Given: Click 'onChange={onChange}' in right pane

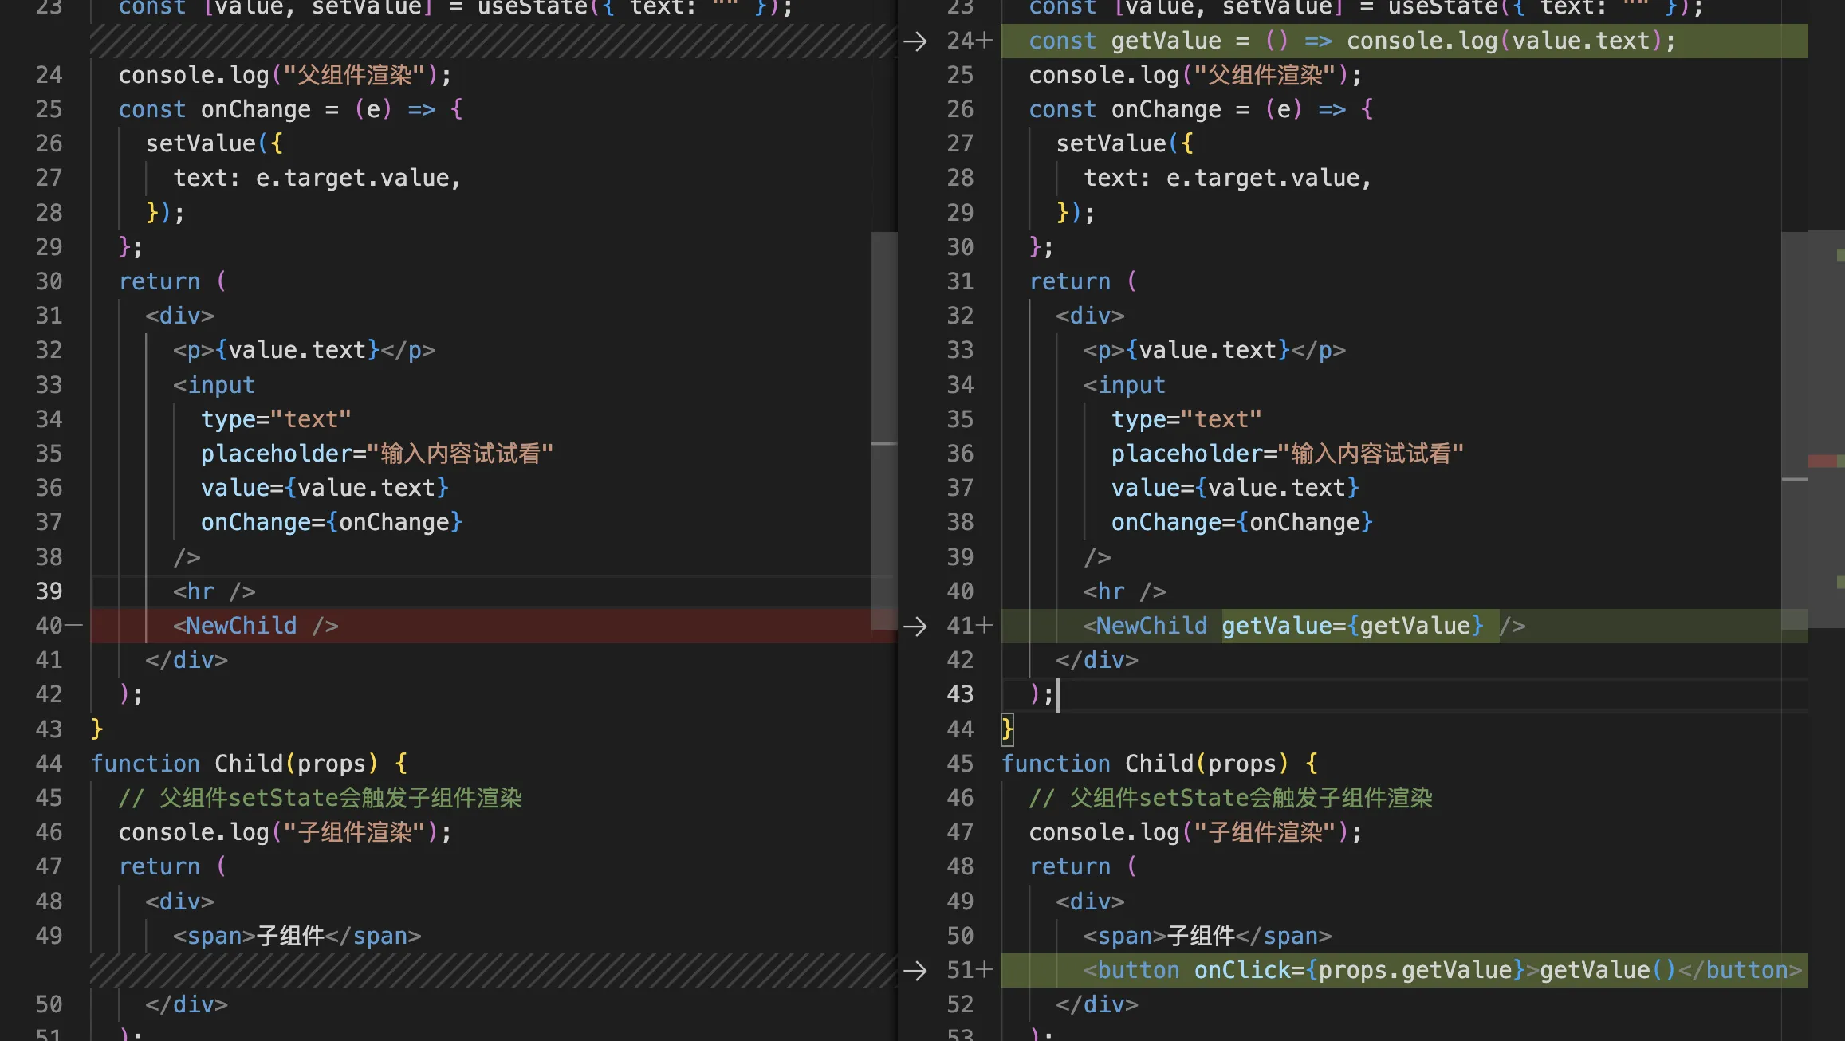Looking at the screenshot, I should [1242, 522].
